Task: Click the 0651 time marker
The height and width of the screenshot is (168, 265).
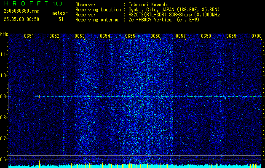Action: coord(29,36)
